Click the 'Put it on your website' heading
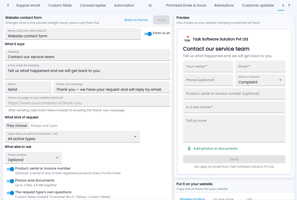The height and width of the screenshot is (200, 297). (194, 184)
